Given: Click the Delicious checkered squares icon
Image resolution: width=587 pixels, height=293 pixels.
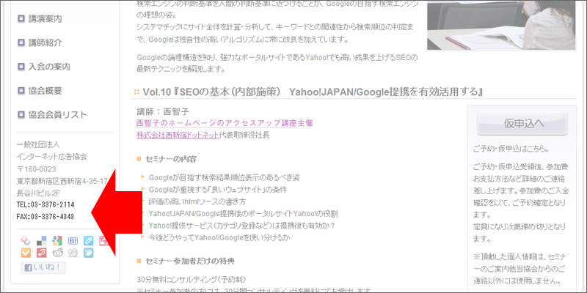Looking at the screenshot, I should 42,240.
